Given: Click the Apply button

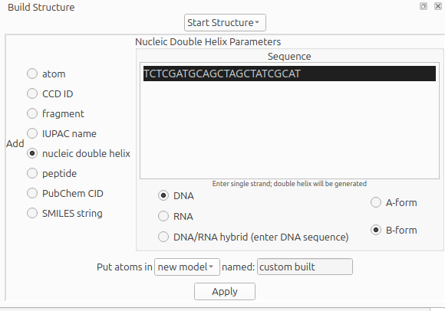Looking at the screenshot, I should [225, 291].
